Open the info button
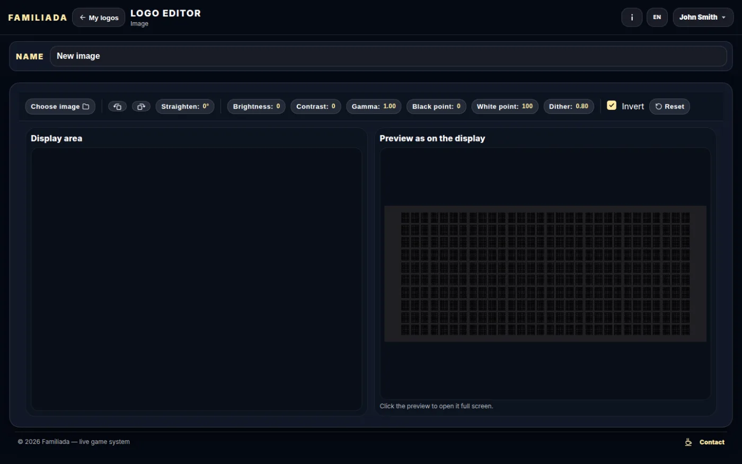Image resolution: width=742 pixels, height=464 pixels. pyautogui.click(x=632, y=17)
